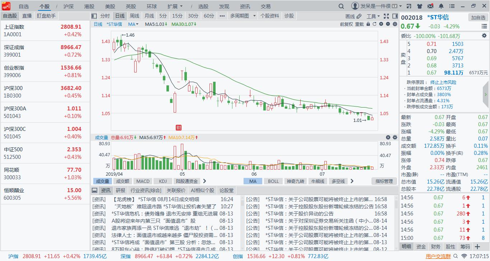Open the MA dropdown above the chart
The width and height of the screenshot is (490, 261).
(x=133, y=24)
